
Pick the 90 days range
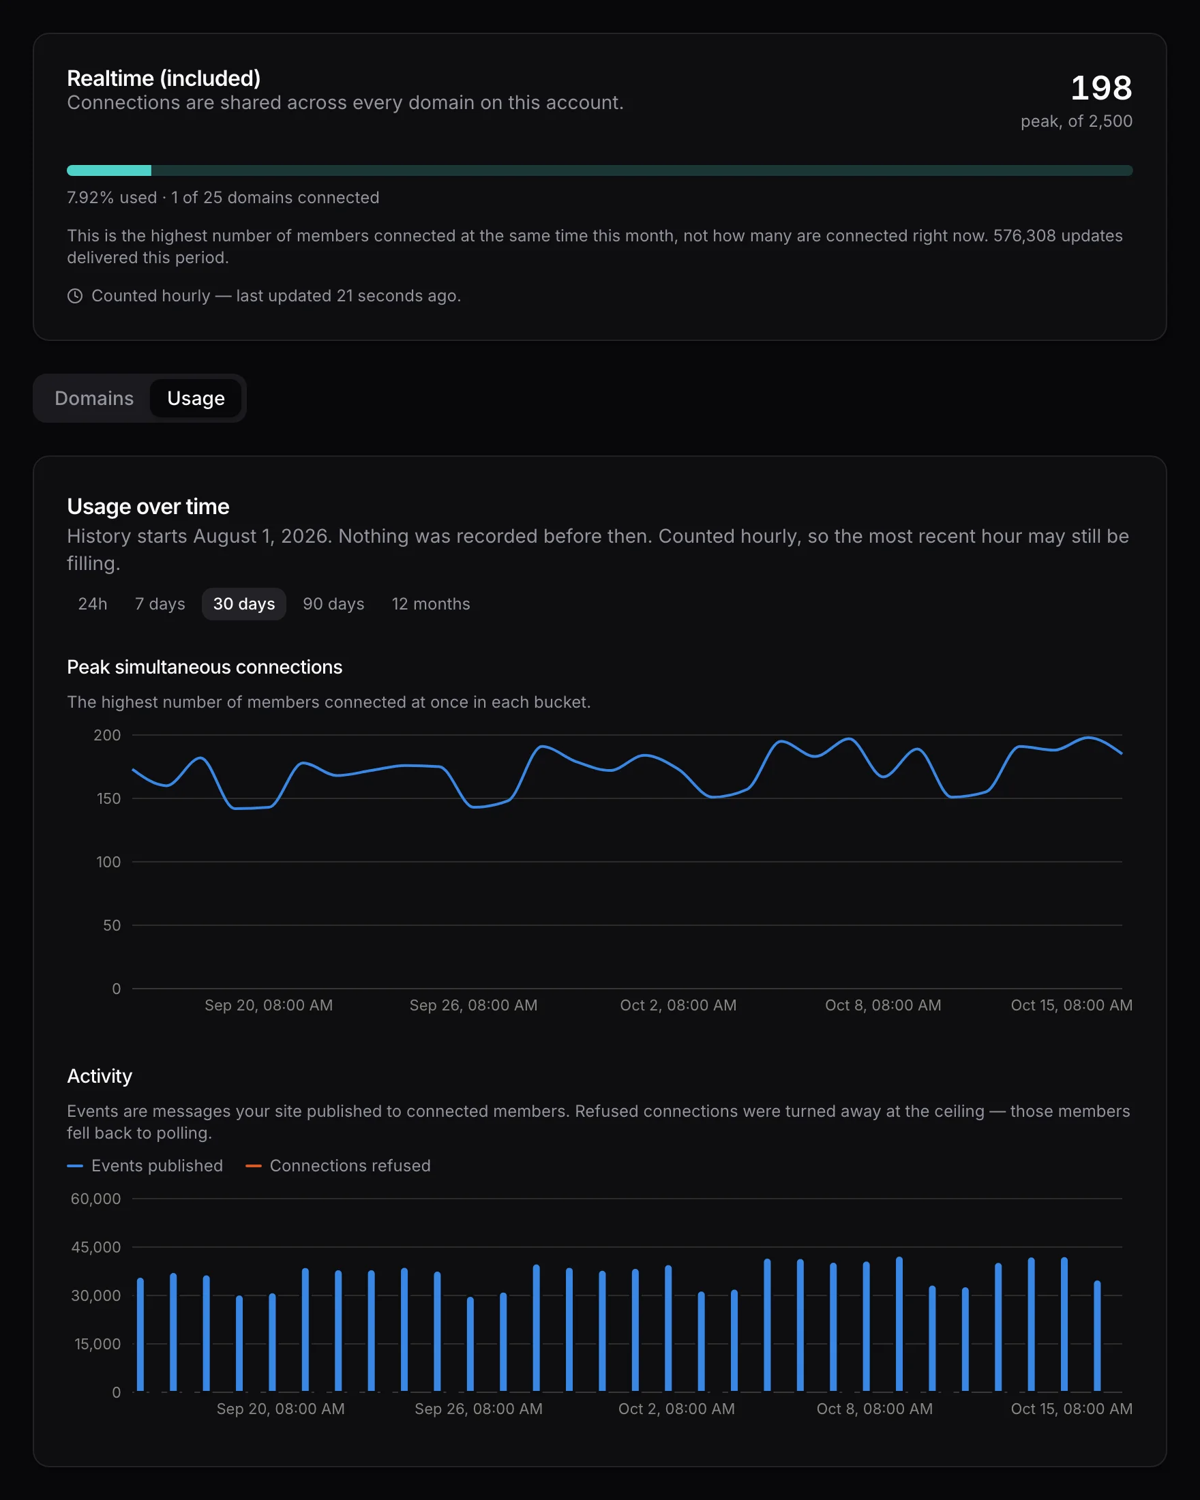[x=333, y=604]
